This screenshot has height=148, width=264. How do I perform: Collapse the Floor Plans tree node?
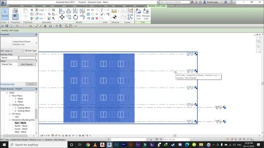click(10, 96)
